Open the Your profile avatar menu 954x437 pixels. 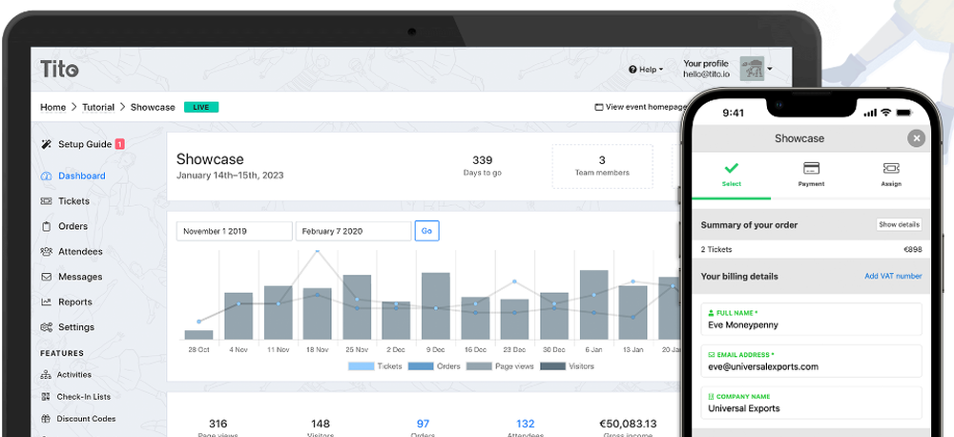click(755, 69)
